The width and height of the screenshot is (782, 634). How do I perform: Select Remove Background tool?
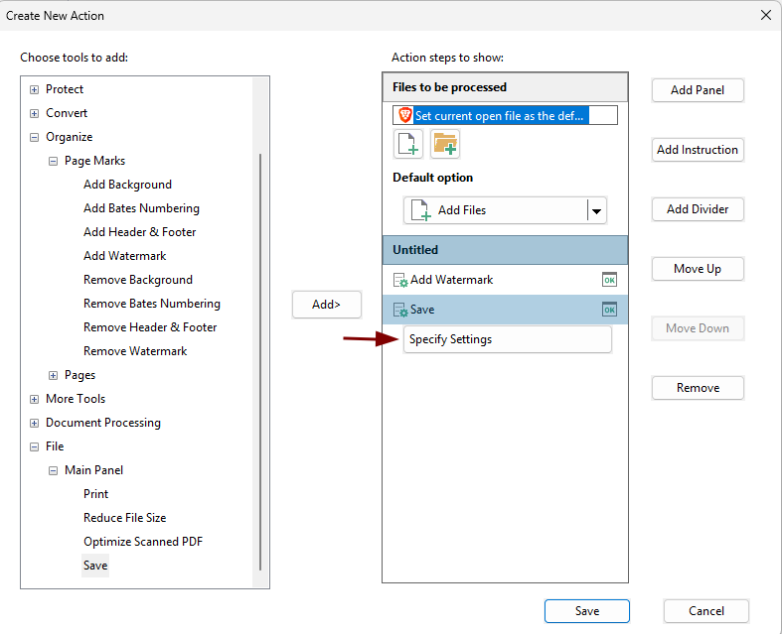coord(138,280)
